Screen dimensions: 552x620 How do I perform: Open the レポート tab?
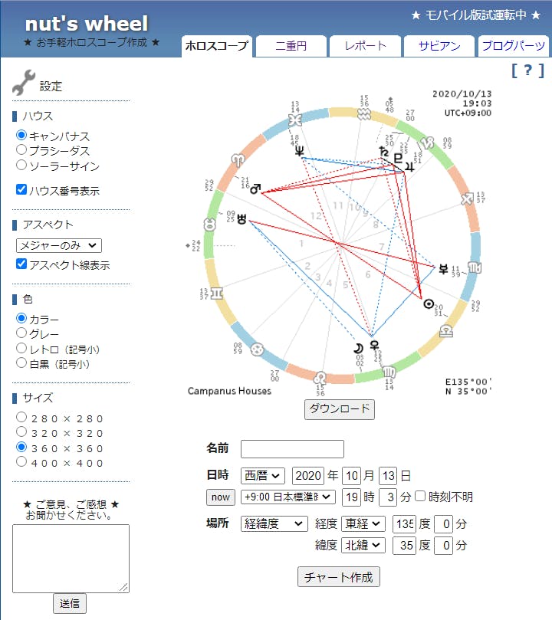[365, 46]
